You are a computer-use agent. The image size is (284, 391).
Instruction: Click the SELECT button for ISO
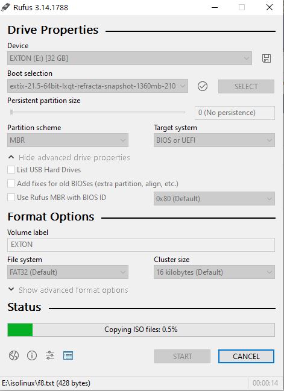point(246,87)
